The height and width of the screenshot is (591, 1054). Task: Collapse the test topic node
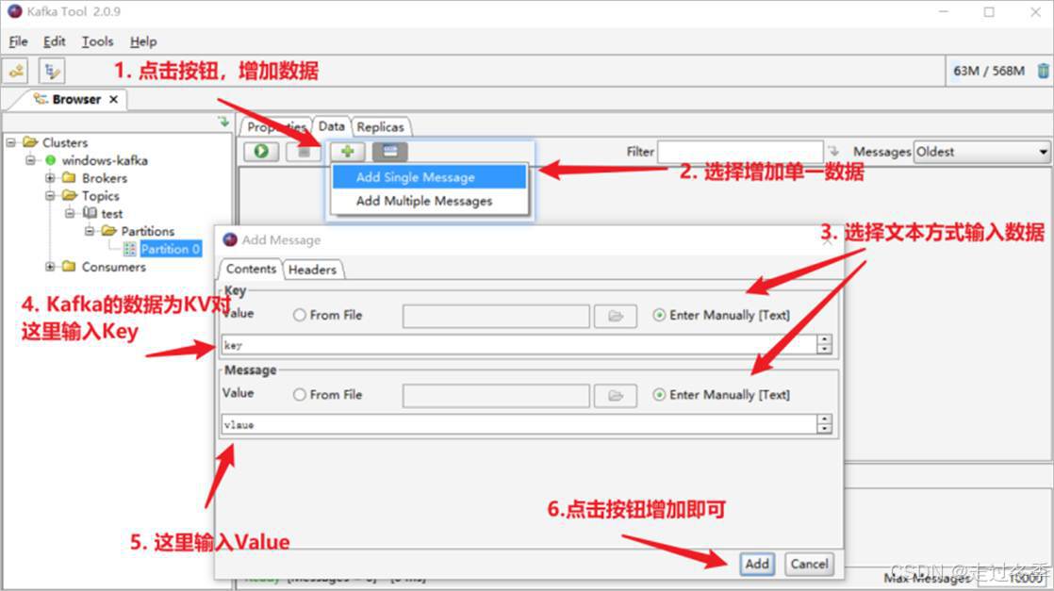tap(69, 213)
